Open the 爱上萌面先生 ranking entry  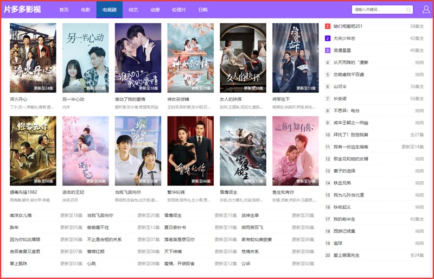[x=351, y=255]
